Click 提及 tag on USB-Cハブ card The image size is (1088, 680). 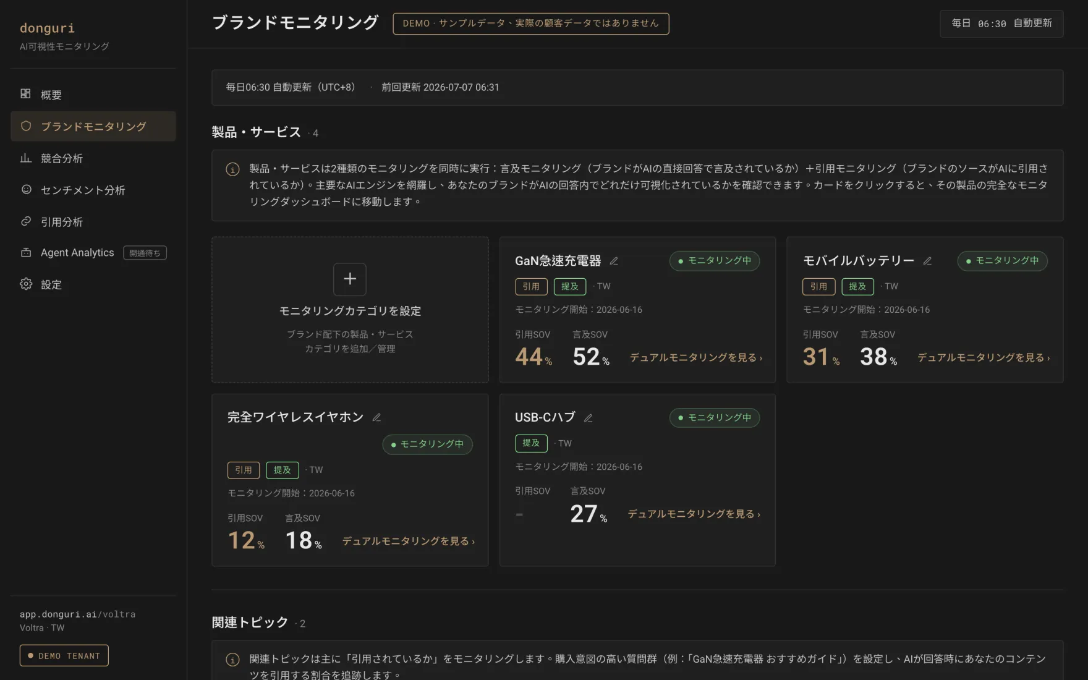point(531,443)
